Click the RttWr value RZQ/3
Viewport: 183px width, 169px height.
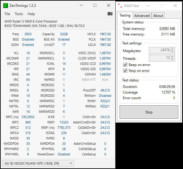click(x=105, y=101)
